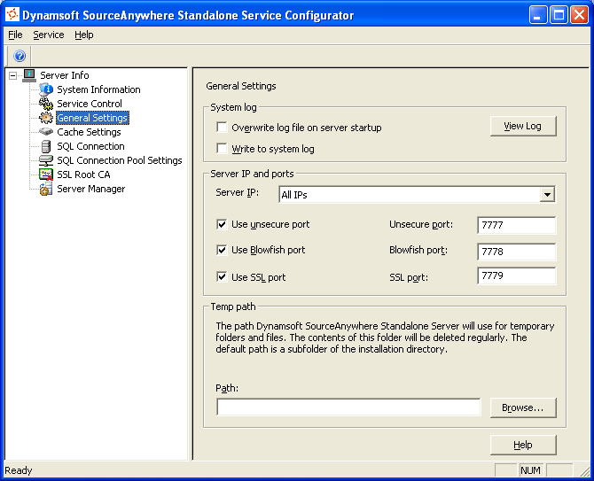Click the Server Manager icon
Viewport: 594px width, 481px height.
coord(46,189)
